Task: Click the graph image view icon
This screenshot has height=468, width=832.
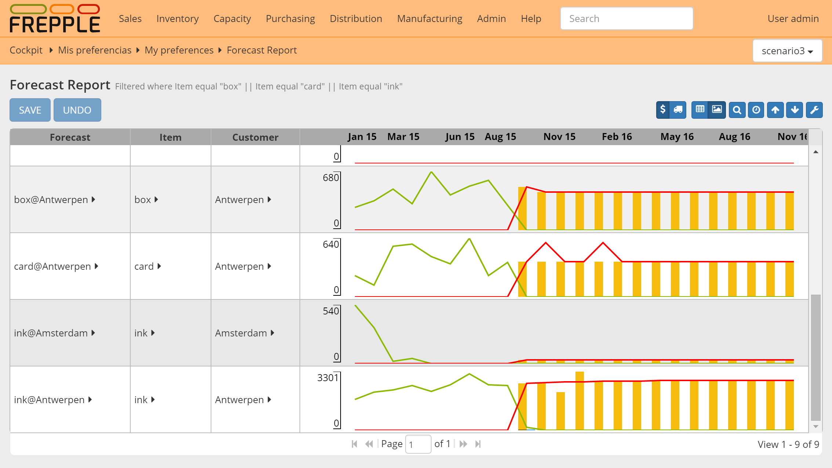Action: (717, 110)
